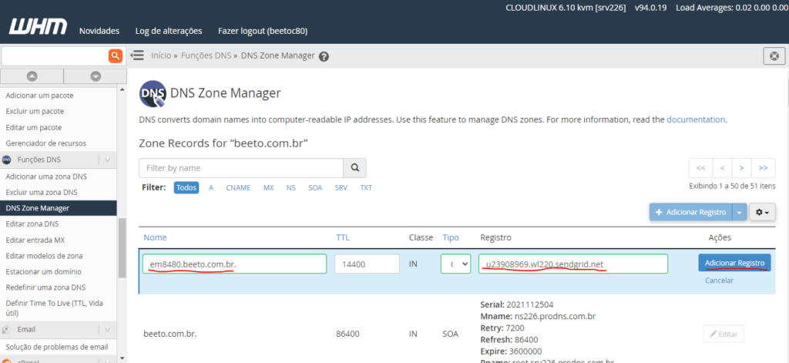Open the gear settings dropdown

tap(762, 213)
